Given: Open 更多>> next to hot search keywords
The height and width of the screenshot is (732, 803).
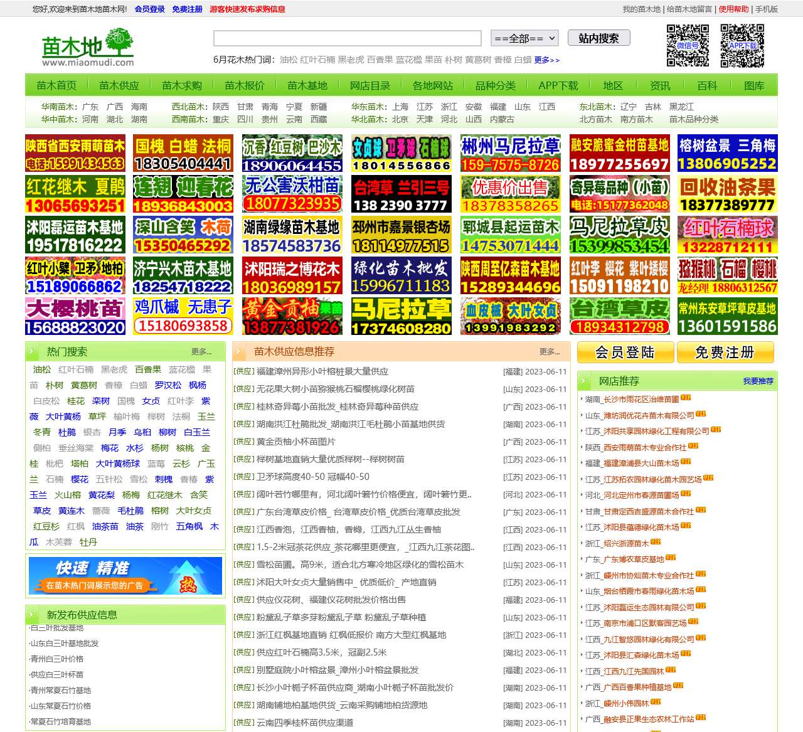Looking at the screenshot, I should click(x=546, y=60).
